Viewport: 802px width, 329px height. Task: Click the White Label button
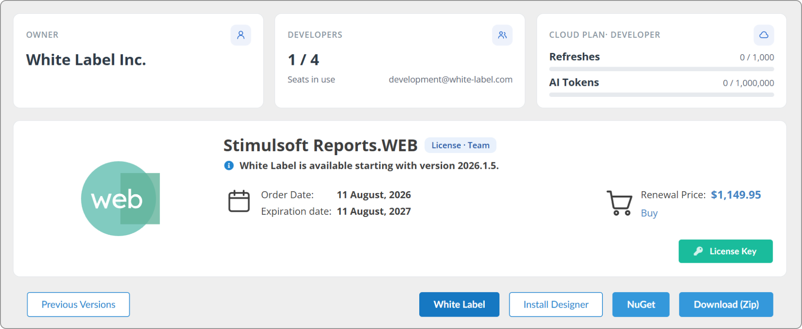[x=459, y=305]
